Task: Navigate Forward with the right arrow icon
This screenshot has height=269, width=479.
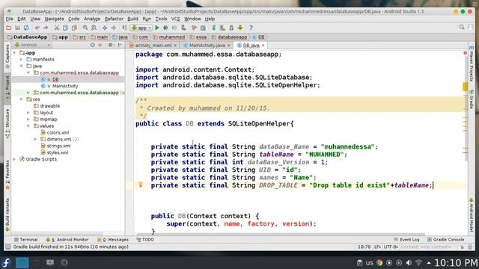Action: [114, 28]
